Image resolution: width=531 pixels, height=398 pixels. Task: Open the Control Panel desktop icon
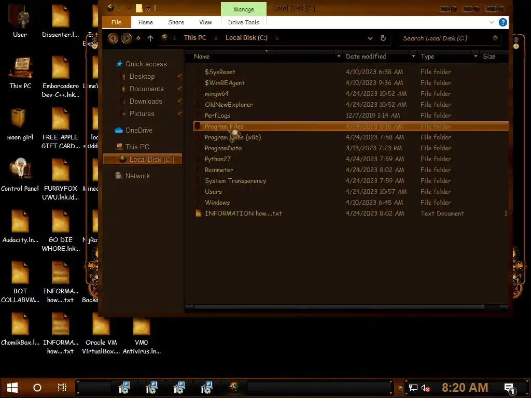(20, 175)
